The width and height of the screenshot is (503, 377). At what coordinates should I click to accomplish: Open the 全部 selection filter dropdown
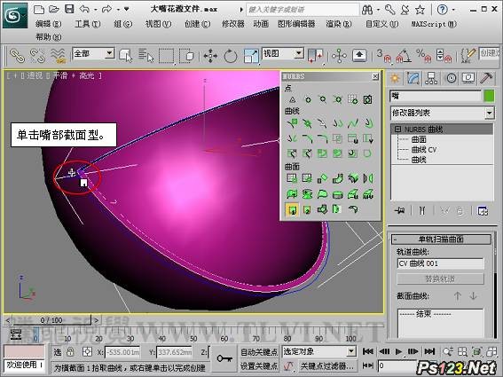pyautogui.click(x=93, y=53)
